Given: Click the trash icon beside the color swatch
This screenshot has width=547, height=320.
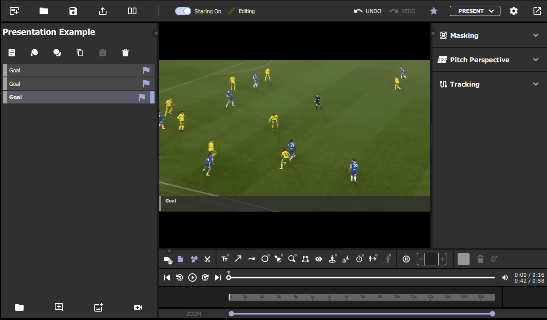Looking at the screenshot, I should coord(480,259).
